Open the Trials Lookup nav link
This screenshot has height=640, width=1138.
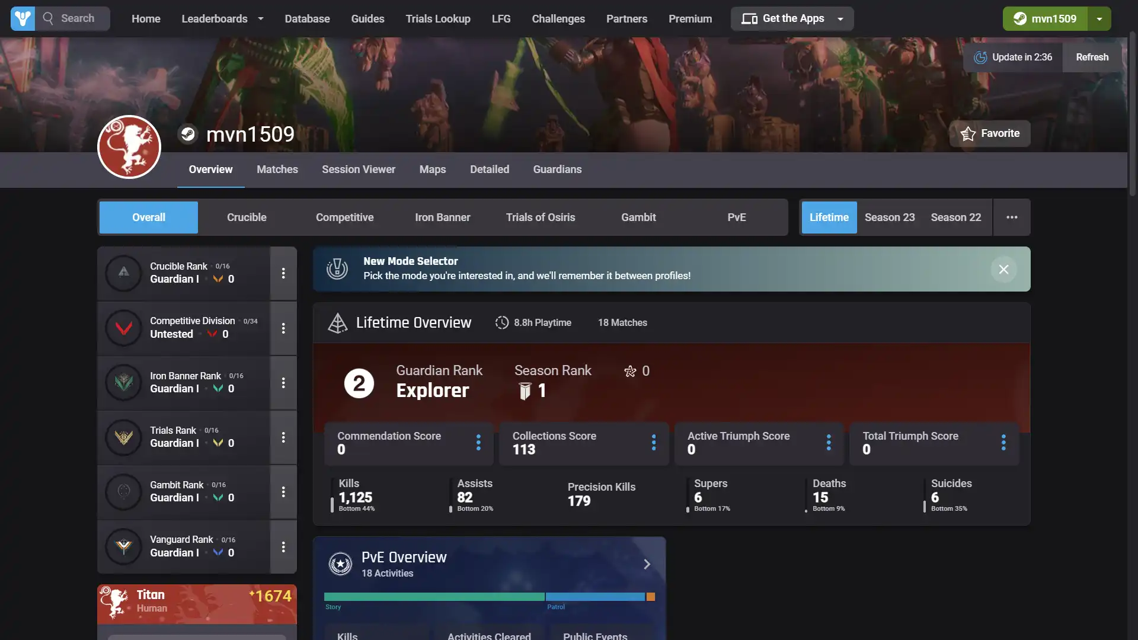click(x=438, y=19)
